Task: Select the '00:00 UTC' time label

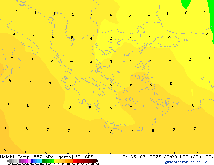Action: coord(176,157)
